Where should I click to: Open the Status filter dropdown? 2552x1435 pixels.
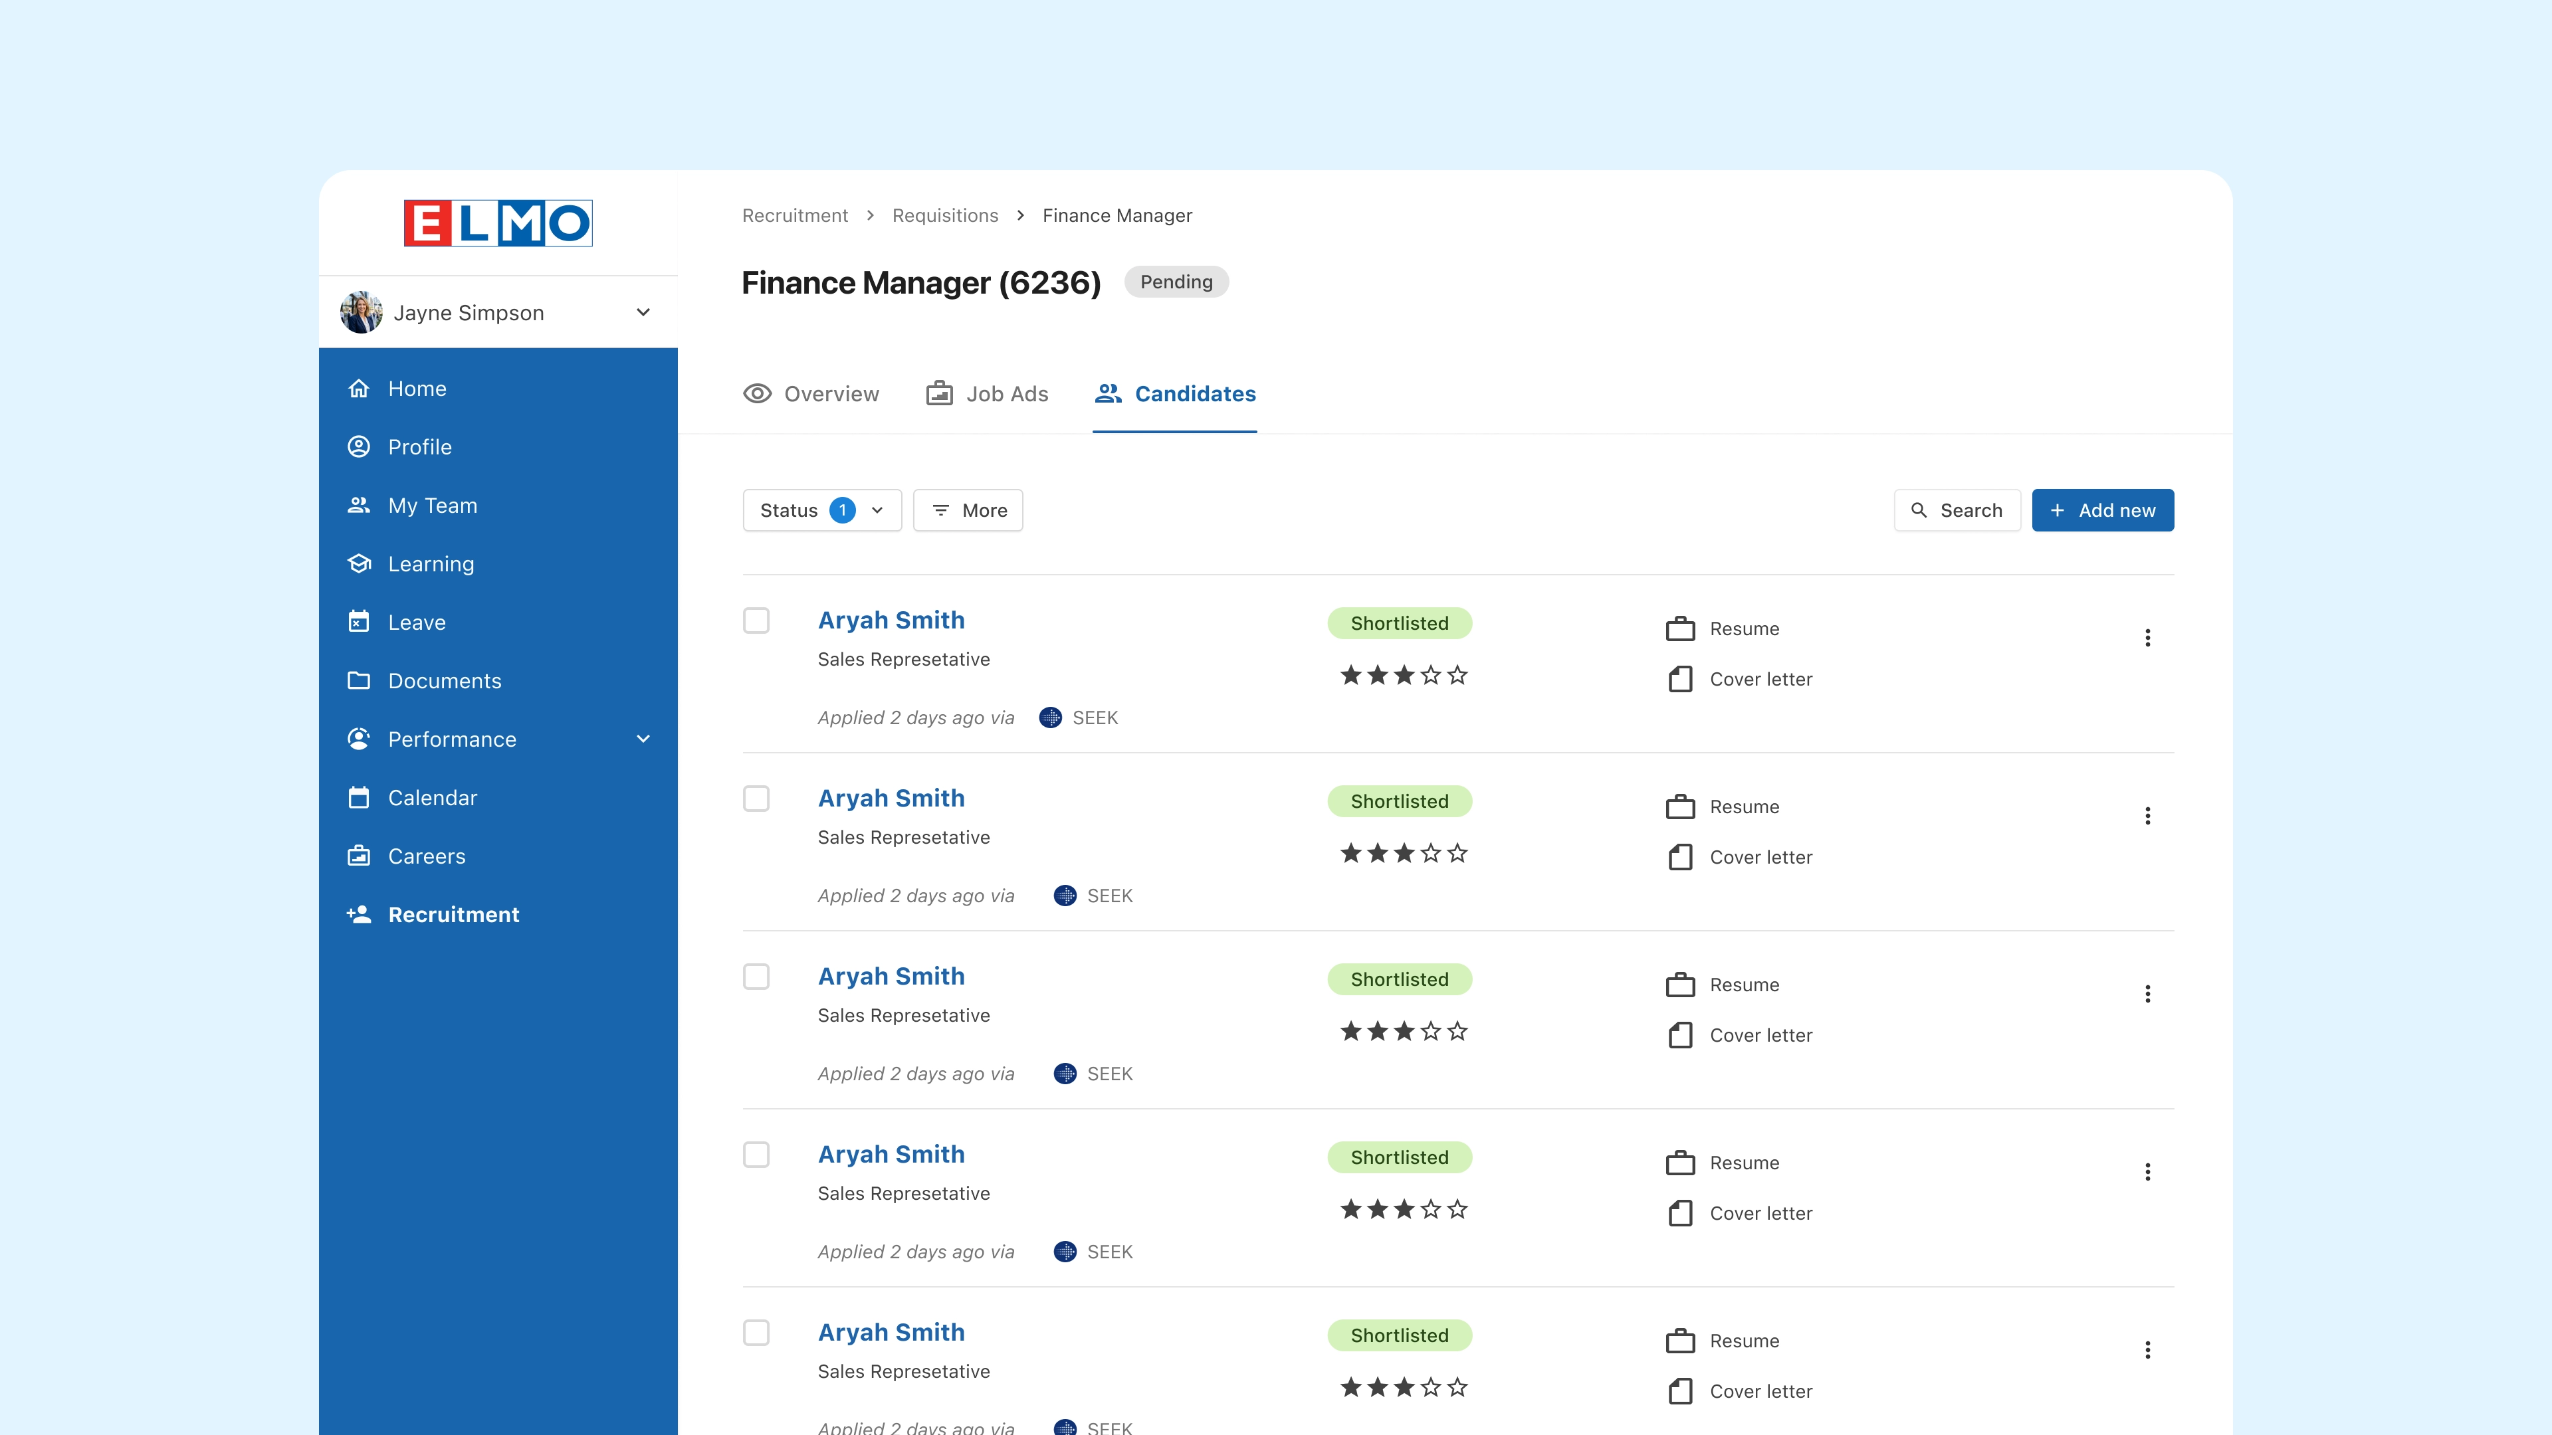pyautogui.click(x=822, y=510)
